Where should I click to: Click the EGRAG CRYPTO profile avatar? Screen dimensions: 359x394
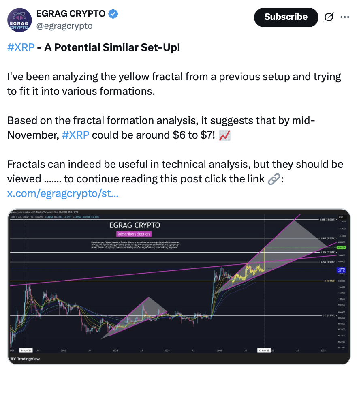[19, 20]
